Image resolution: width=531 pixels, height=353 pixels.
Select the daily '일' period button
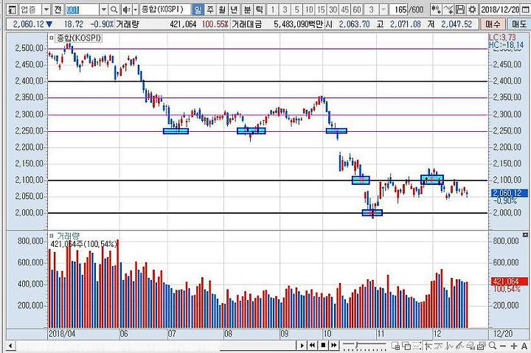pyautogui.click(x=198, y=10)
